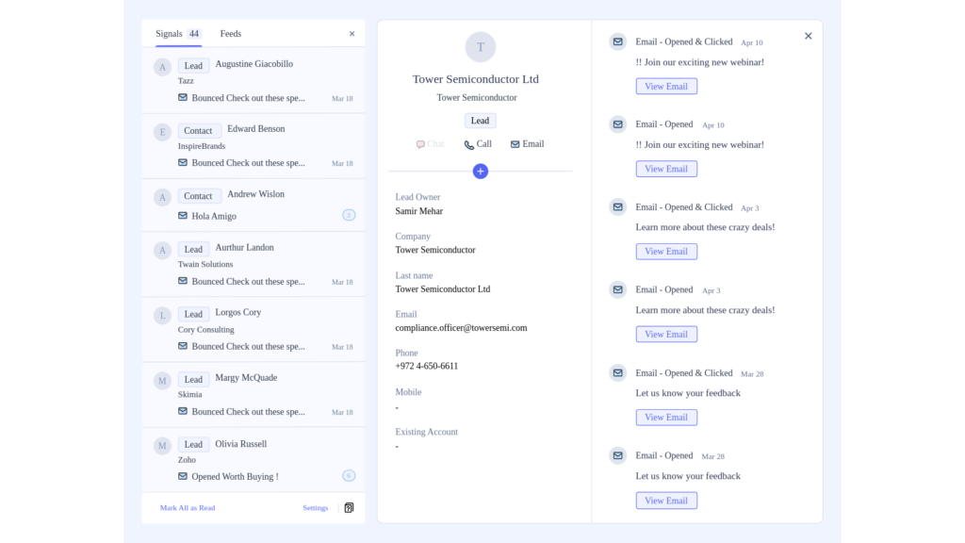
Task: Click the Call phone icon
Action: tap(468, 145)
